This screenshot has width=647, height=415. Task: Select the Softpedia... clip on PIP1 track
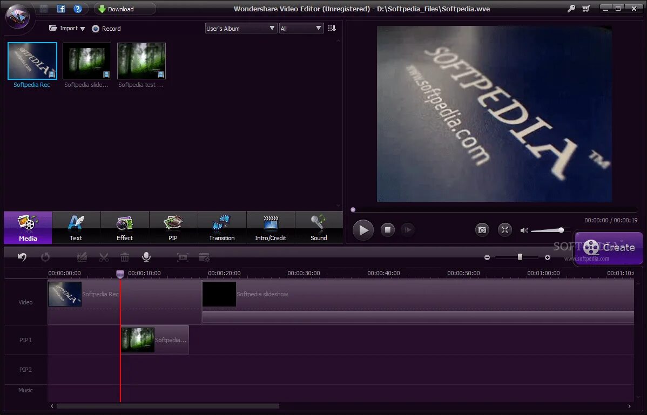pos(155,340)
